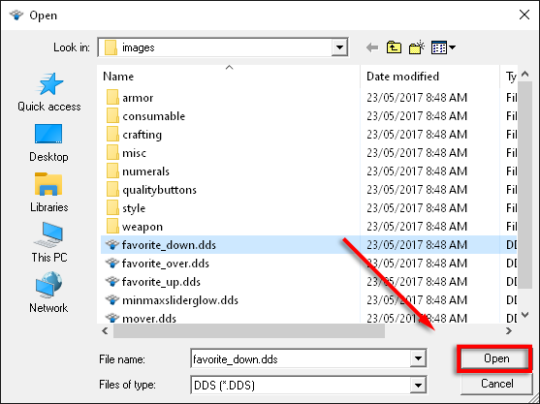Select This PC in the sidebar
This screenshot has height=404, width=540.
click(48, 242)
